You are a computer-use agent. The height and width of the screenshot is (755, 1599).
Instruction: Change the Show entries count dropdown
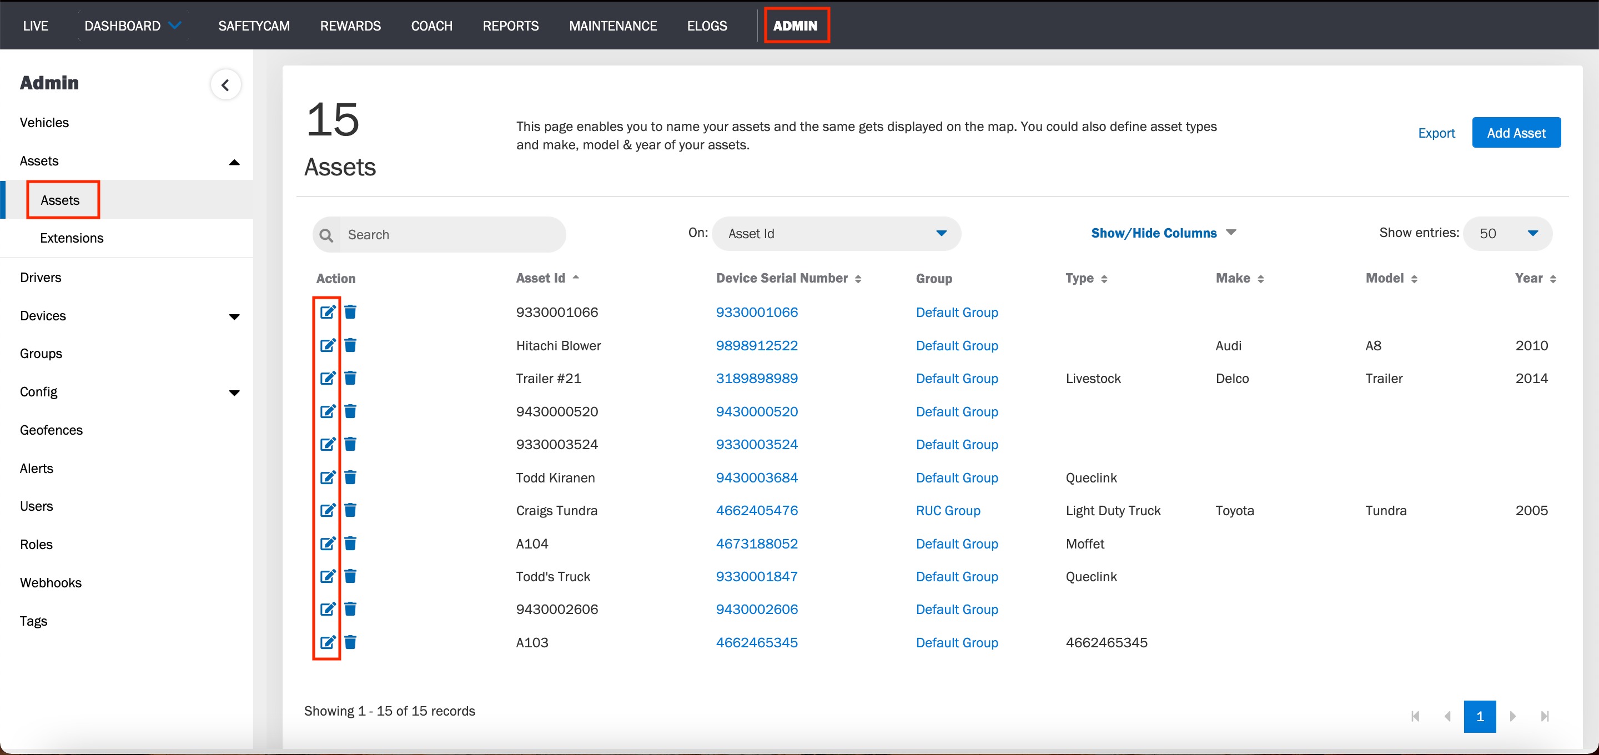click(1507, 234)
